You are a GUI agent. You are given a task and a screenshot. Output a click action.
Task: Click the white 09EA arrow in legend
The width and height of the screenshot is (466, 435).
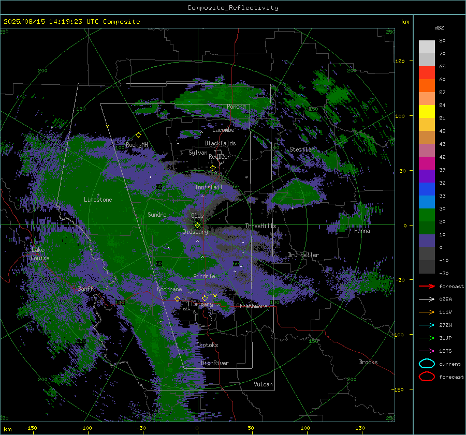coord(427,299)
